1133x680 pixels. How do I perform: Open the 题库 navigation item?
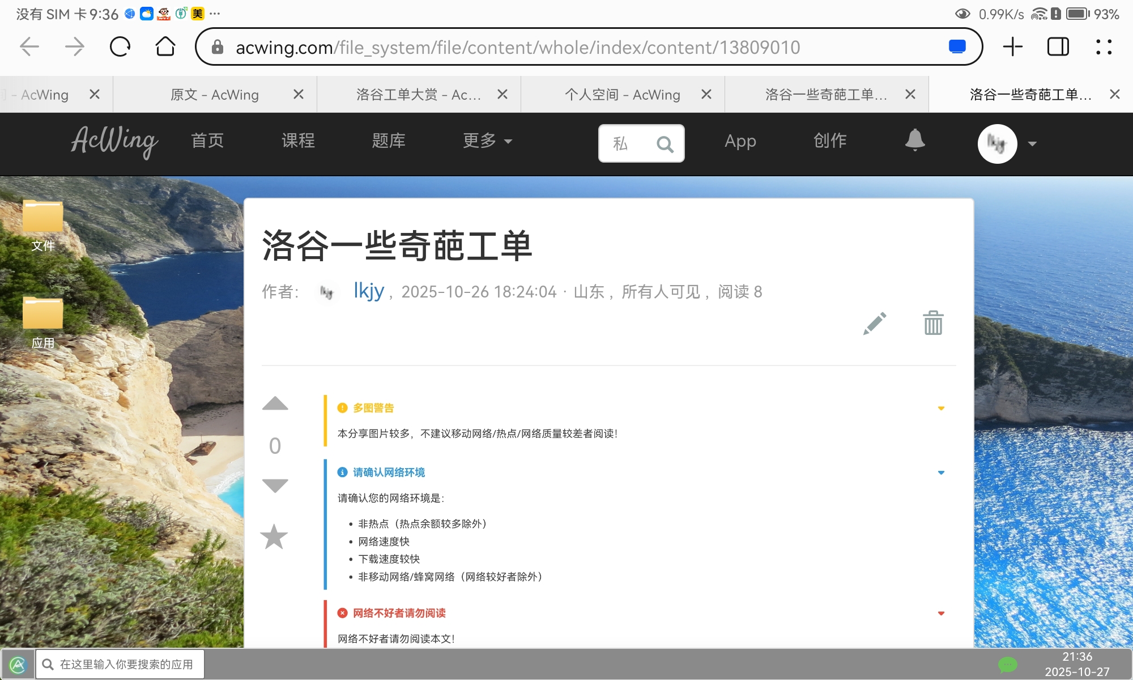[389, 141]
